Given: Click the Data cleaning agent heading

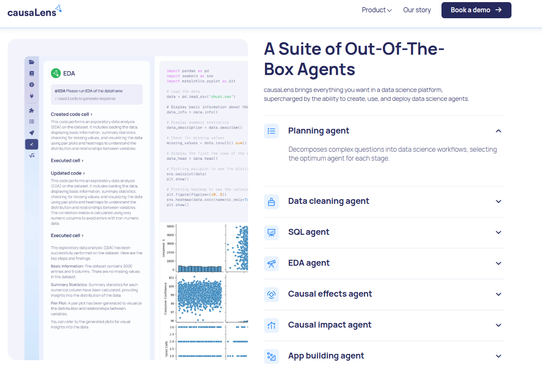Looking at the screenshot, I should pos(329,201).
